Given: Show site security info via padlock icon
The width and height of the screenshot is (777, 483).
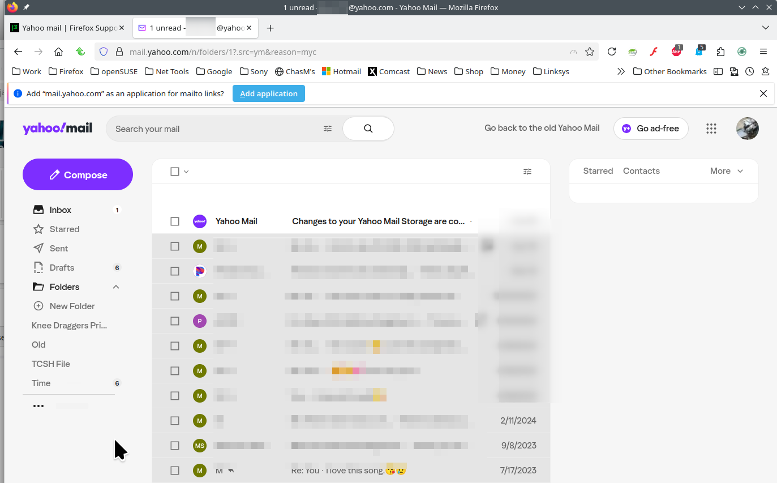Looking at the screenshot, I should tap(119, 52).
